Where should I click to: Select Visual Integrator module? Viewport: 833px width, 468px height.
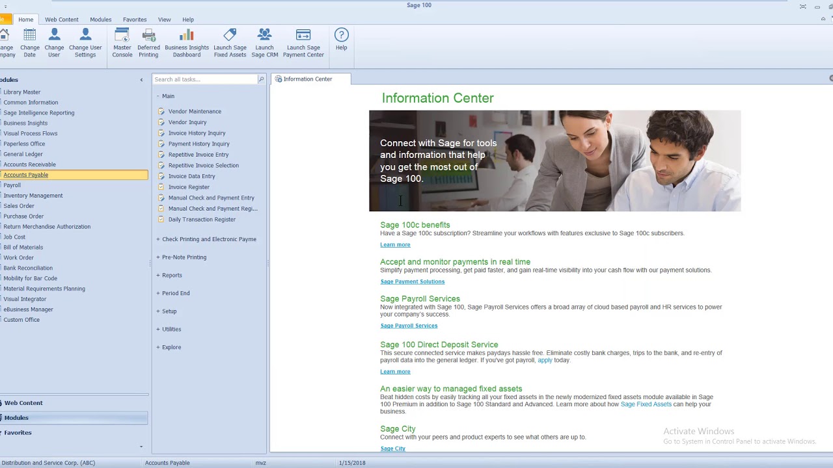[x=25, y=299]
